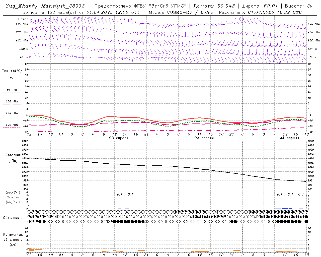The image size is (321, 257).
Task: Click the Облачность cloud cover label
Action: (13, 218)
